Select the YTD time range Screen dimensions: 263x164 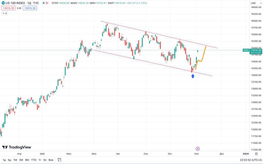(x=34, y=160)
